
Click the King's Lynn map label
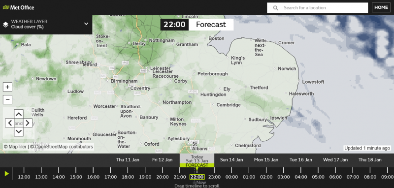click(238, 60)
